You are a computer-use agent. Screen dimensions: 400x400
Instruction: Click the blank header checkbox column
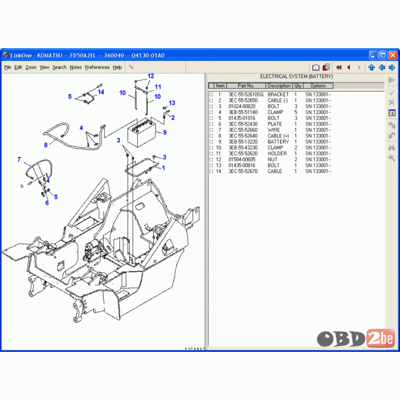(211, 86)
